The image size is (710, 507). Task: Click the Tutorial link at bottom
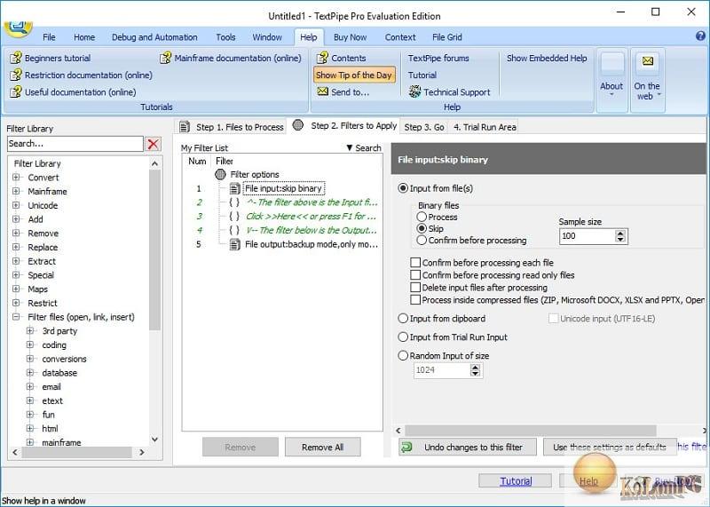[516, 481]
